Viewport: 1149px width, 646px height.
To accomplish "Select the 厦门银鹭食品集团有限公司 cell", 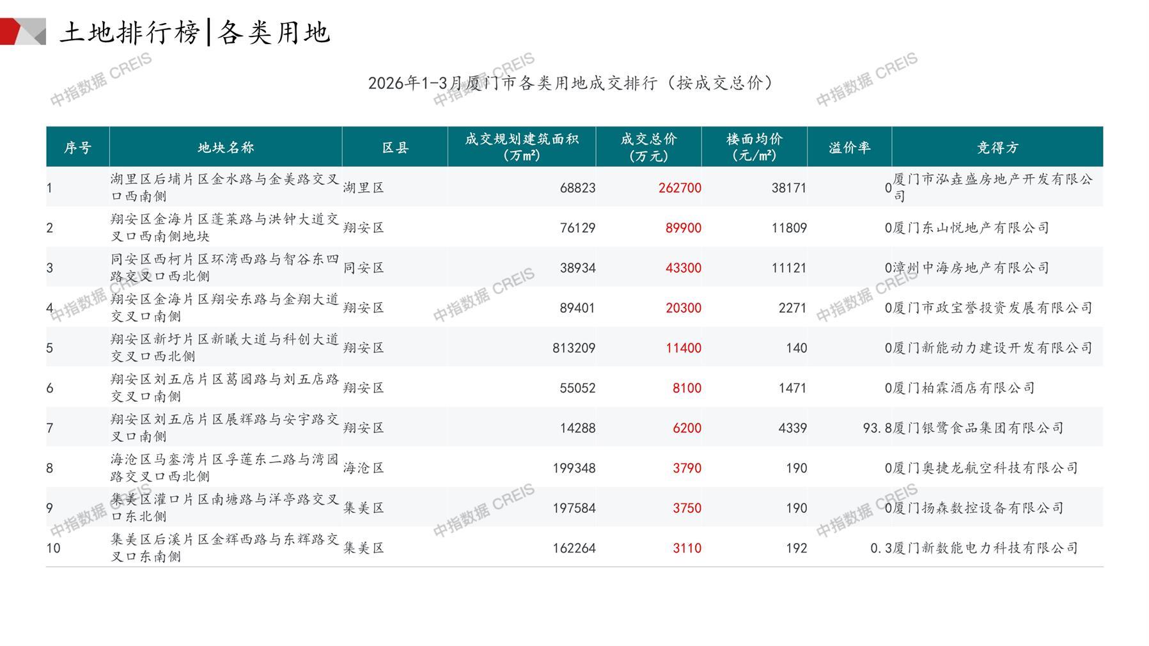I will 978,429.
